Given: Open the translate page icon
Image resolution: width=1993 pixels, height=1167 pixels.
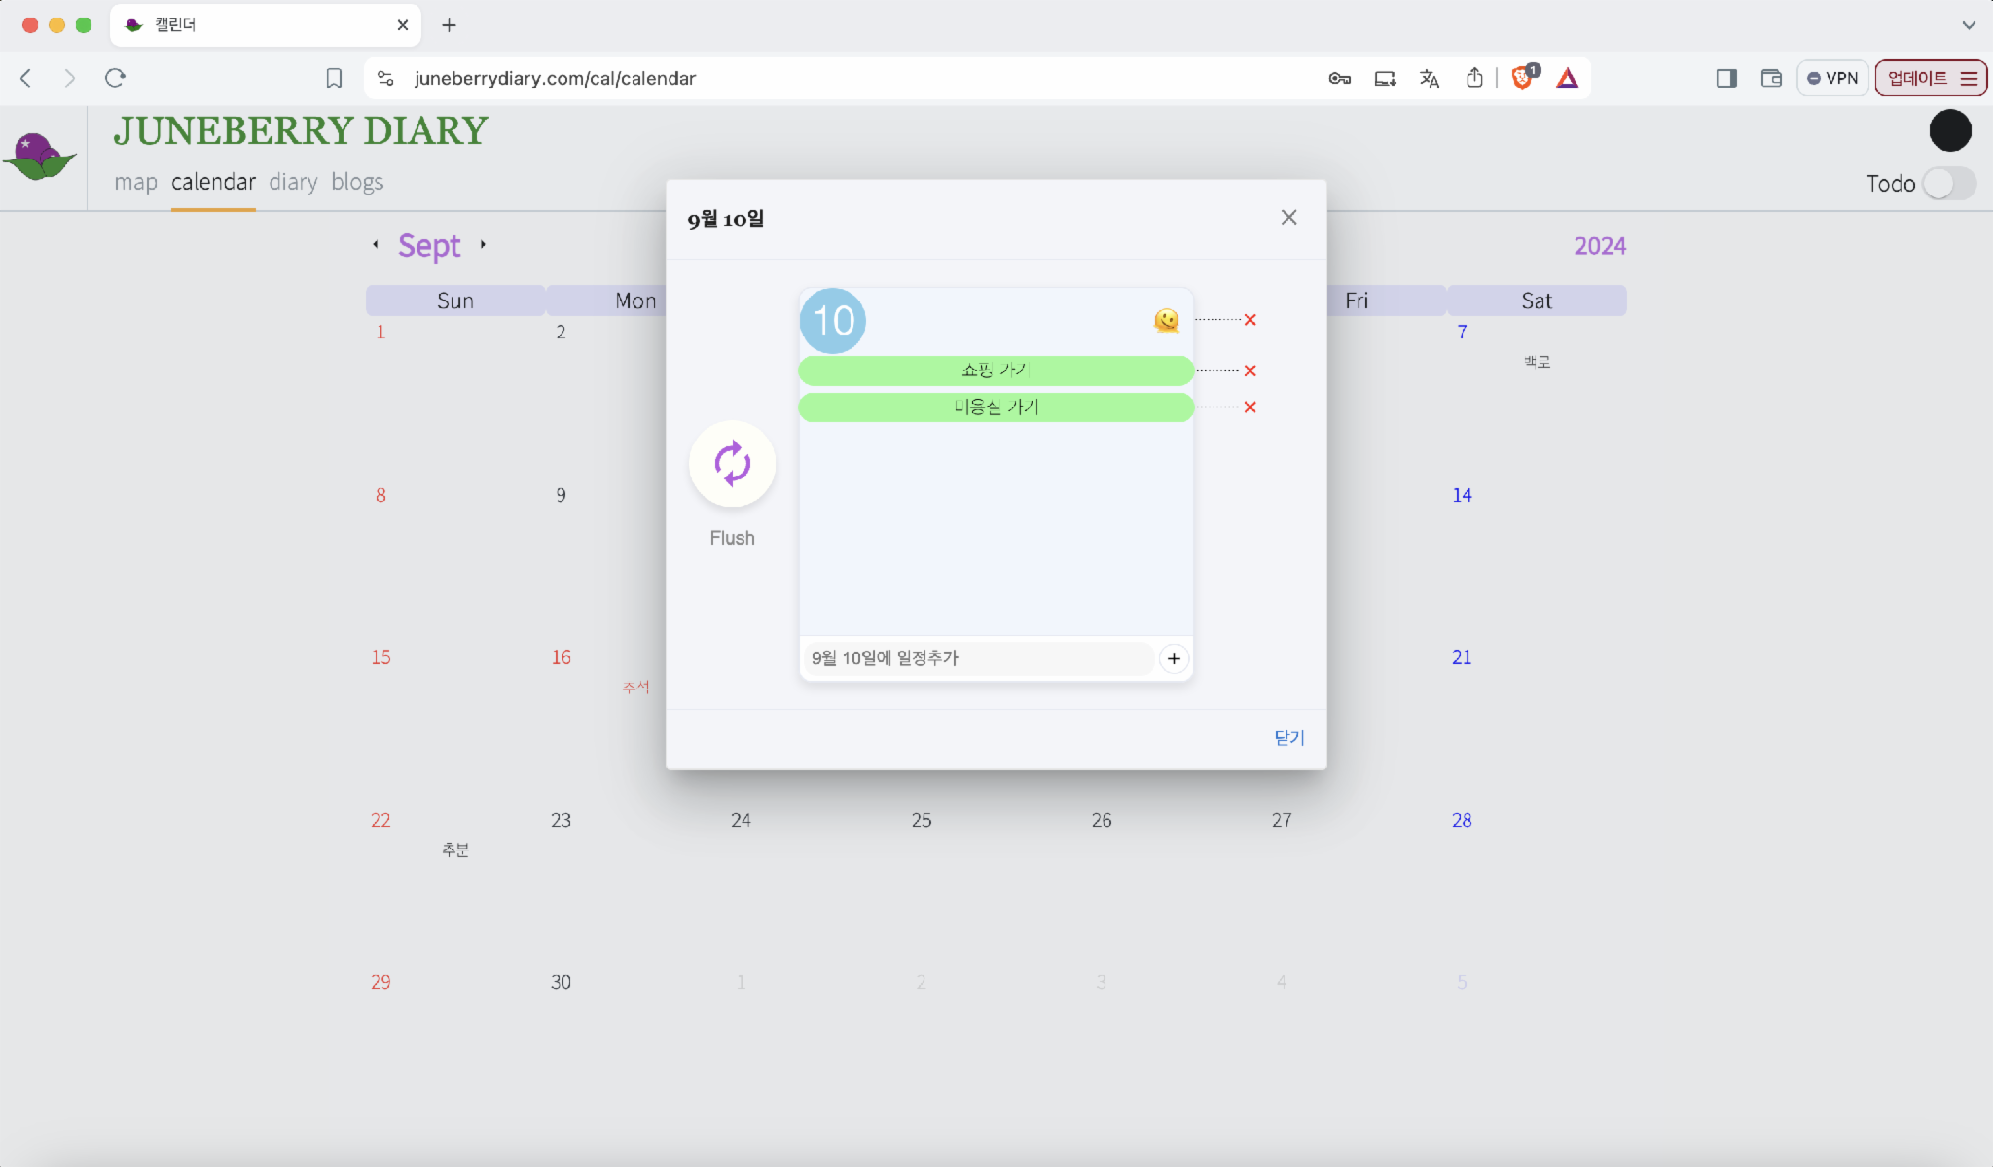Looking at the screenshot, I should coord(1429,78).
